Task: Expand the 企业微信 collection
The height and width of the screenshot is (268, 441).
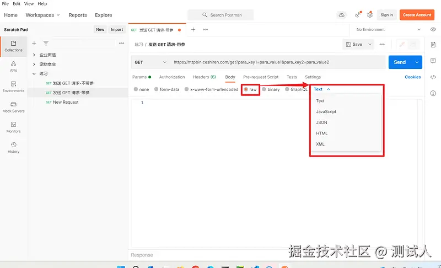Action: click(34, 55)
